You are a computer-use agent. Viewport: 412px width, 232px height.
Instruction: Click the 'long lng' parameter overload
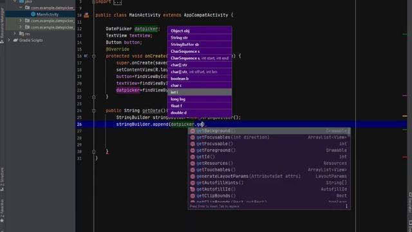tap(200, 99)
